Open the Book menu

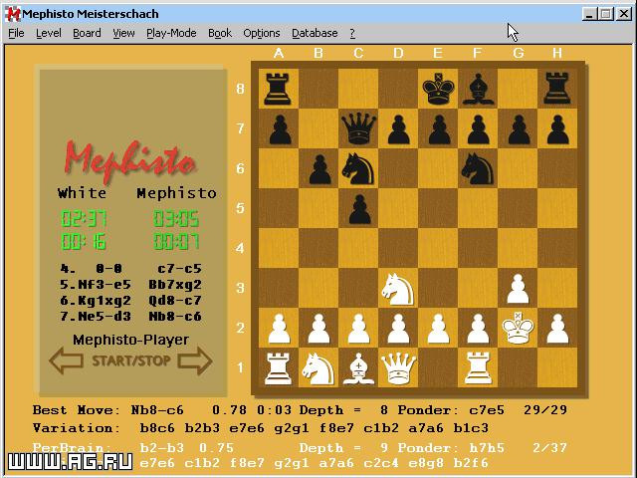pos(220,33)
